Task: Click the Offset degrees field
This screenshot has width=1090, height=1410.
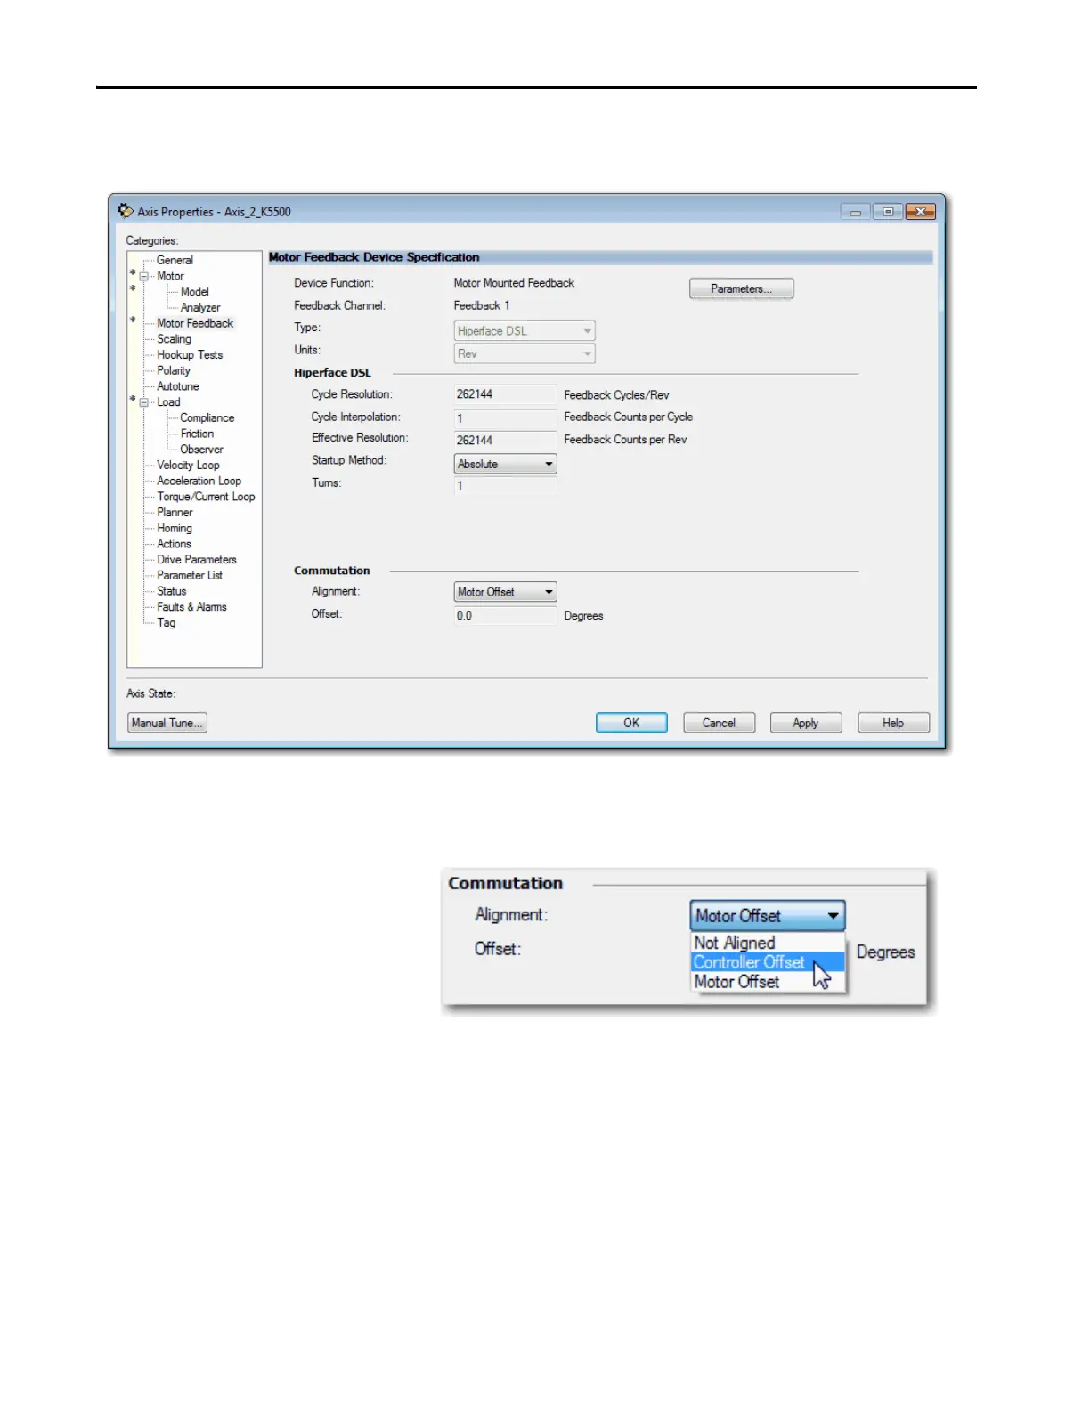Action: tap(505, 615)
